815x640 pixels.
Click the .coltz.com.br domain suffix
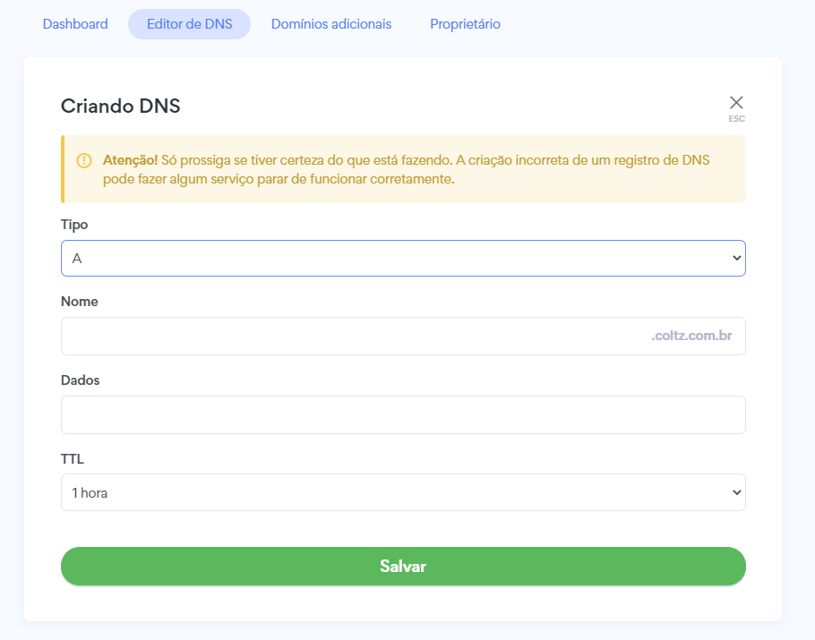(x=692, y=337)
